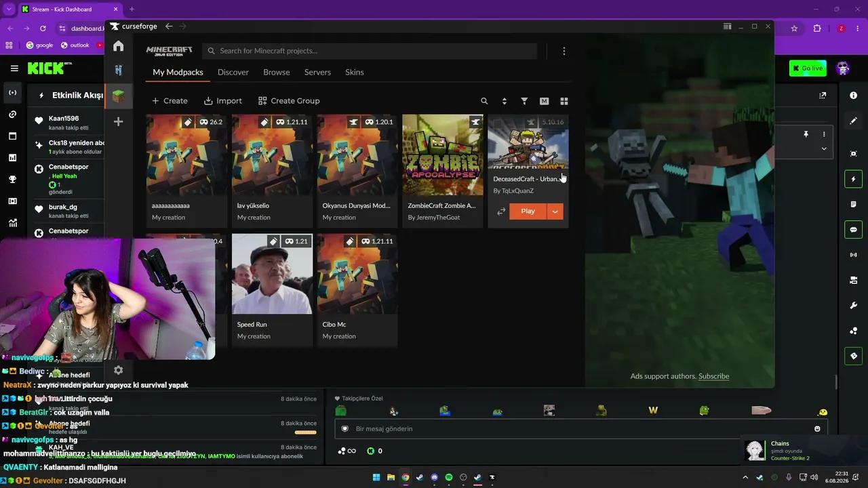868x488 pixels.
Task: Open the modpack filter funnel
Action: pyautogui.click(x=524, y=101)
